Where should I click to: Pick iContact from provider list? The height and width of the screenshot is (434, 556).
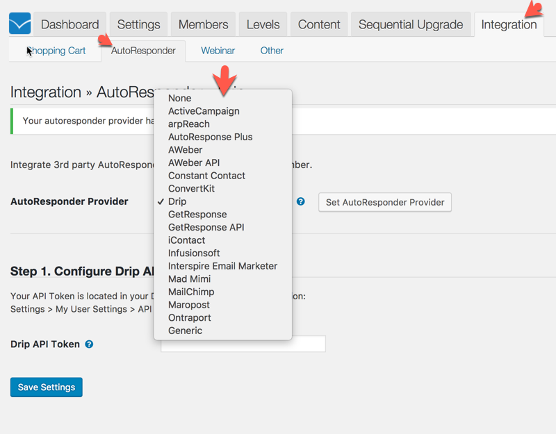coord(222,240)
